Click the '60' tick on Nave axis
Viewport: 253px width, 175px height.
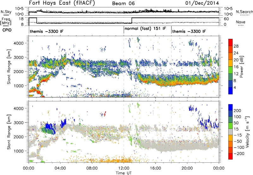coord(226,19)
